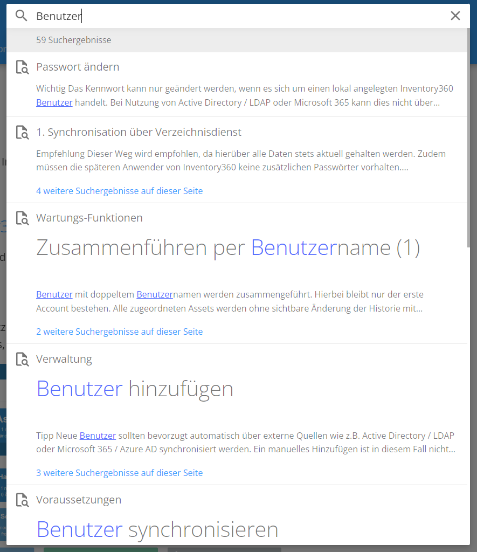This screenshot has height=552, width=477.
Task: Expand 4 weitere Suchergebnisse auf dieser Seite
Action: pos(119,191)
